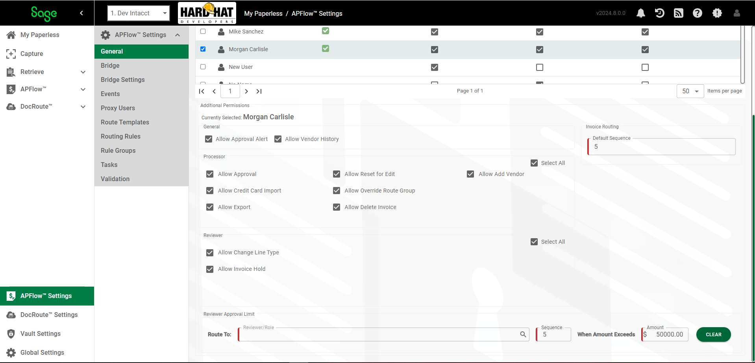Expand the DocRoute menu chevron
The height and width of the screenshot is (363, 755).
click(83, 107)
